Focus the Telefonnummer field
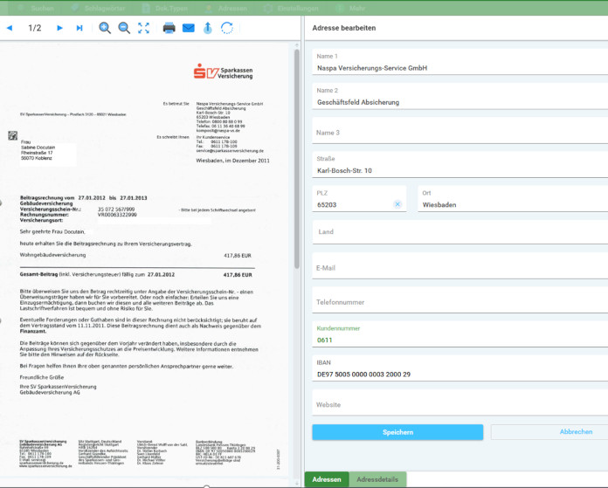The height and width of the screenshot is (488, 608). (x=459, y=301)
